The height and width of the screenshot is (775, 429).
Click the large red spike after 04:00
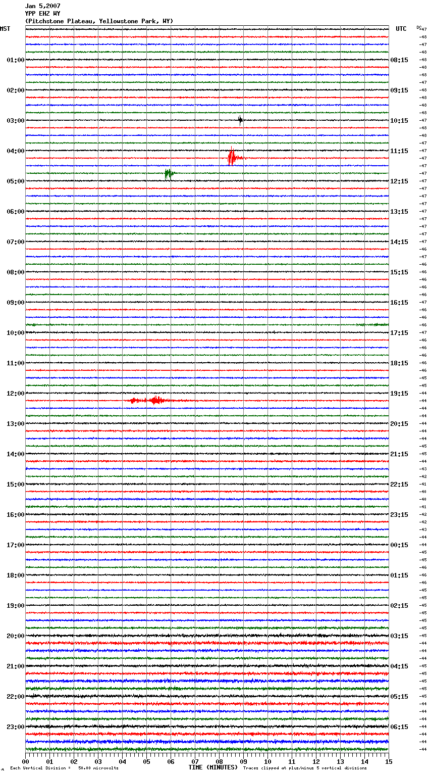pos(232,157)
